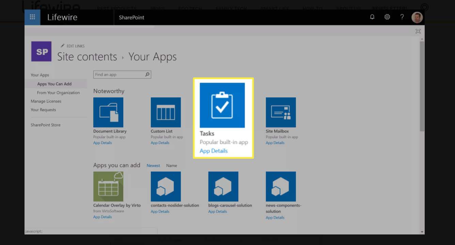
Task: Open Manage Licenses in sidebar
Action: pyautogui.click(x=46, y=101)
